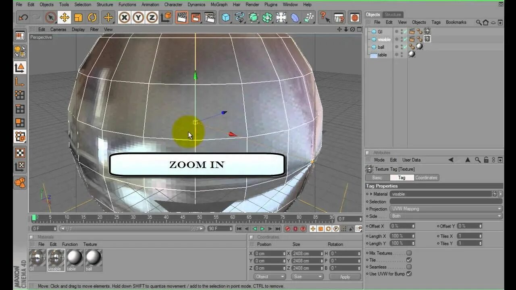This screenshot has height=290, width=516.
Task: Open the Materials Function menu
Action: click(70, 244)
